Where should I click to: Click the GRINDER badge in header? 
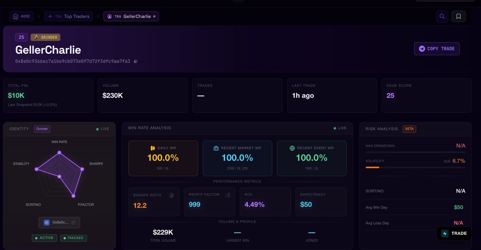pyautogui.click(x=45, y=37)
